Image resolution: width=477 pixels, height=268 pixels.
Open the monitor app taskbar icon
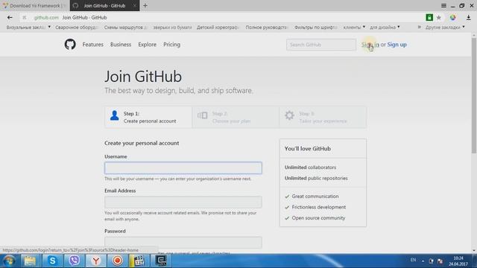161,261
